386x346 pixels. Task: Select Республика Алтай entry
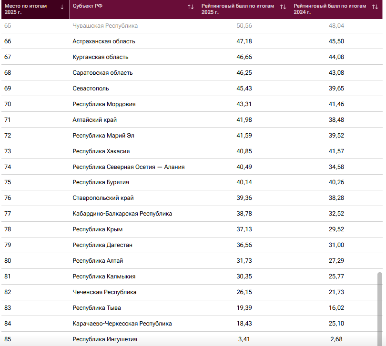coord(98,261)
